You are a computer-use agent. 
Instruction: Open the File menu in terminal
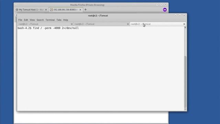pos(20,20)
